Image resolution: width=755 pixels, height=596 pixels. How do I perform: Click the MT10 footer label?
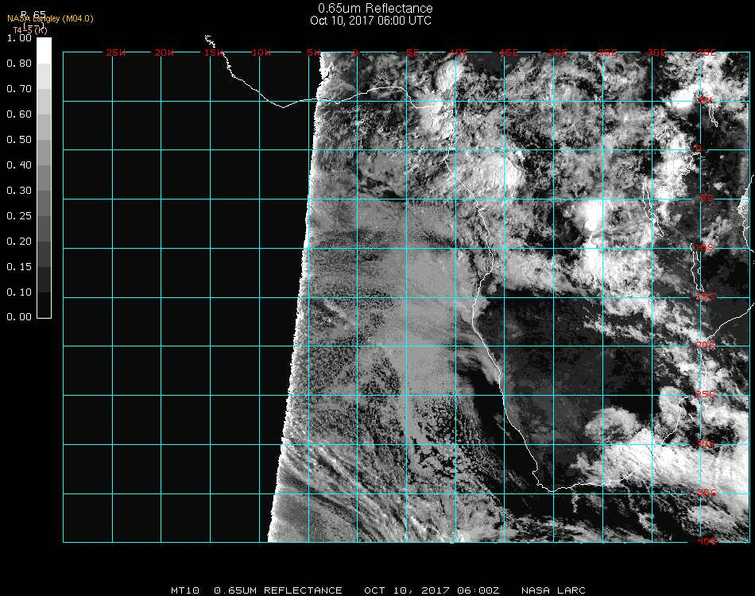(186, 590)
